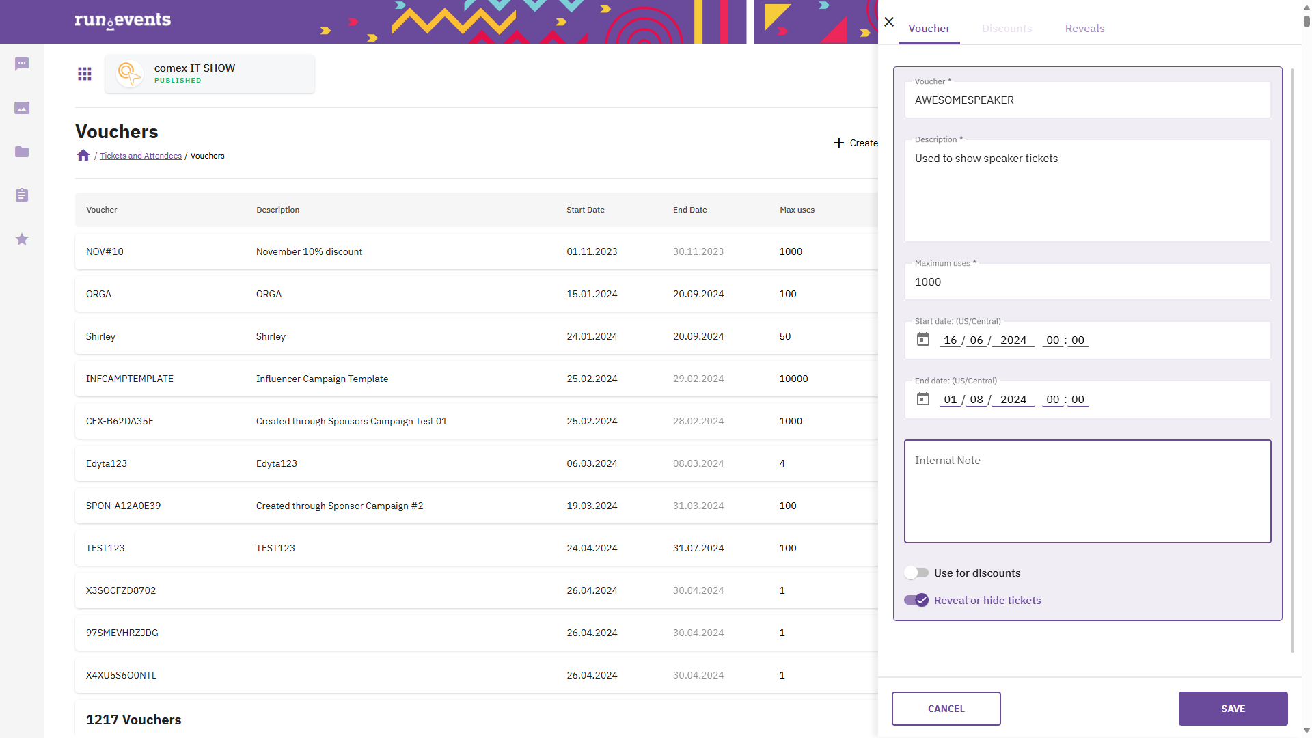Screen dimensions: 1312x738
Task: Click the Internal Note text area
Action: [x=1088, y=491]
